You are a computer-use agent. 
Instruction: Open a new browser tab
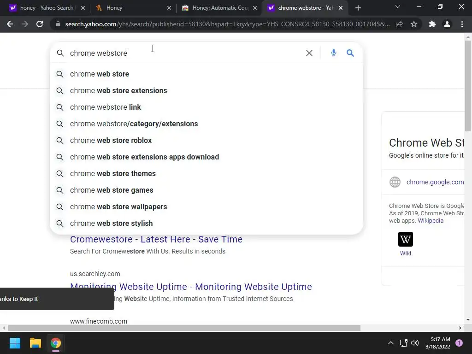coord(358,8)
